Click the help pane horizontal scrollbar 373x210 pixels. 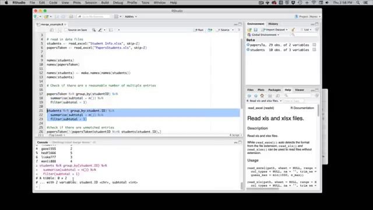[x=263, y=189]
